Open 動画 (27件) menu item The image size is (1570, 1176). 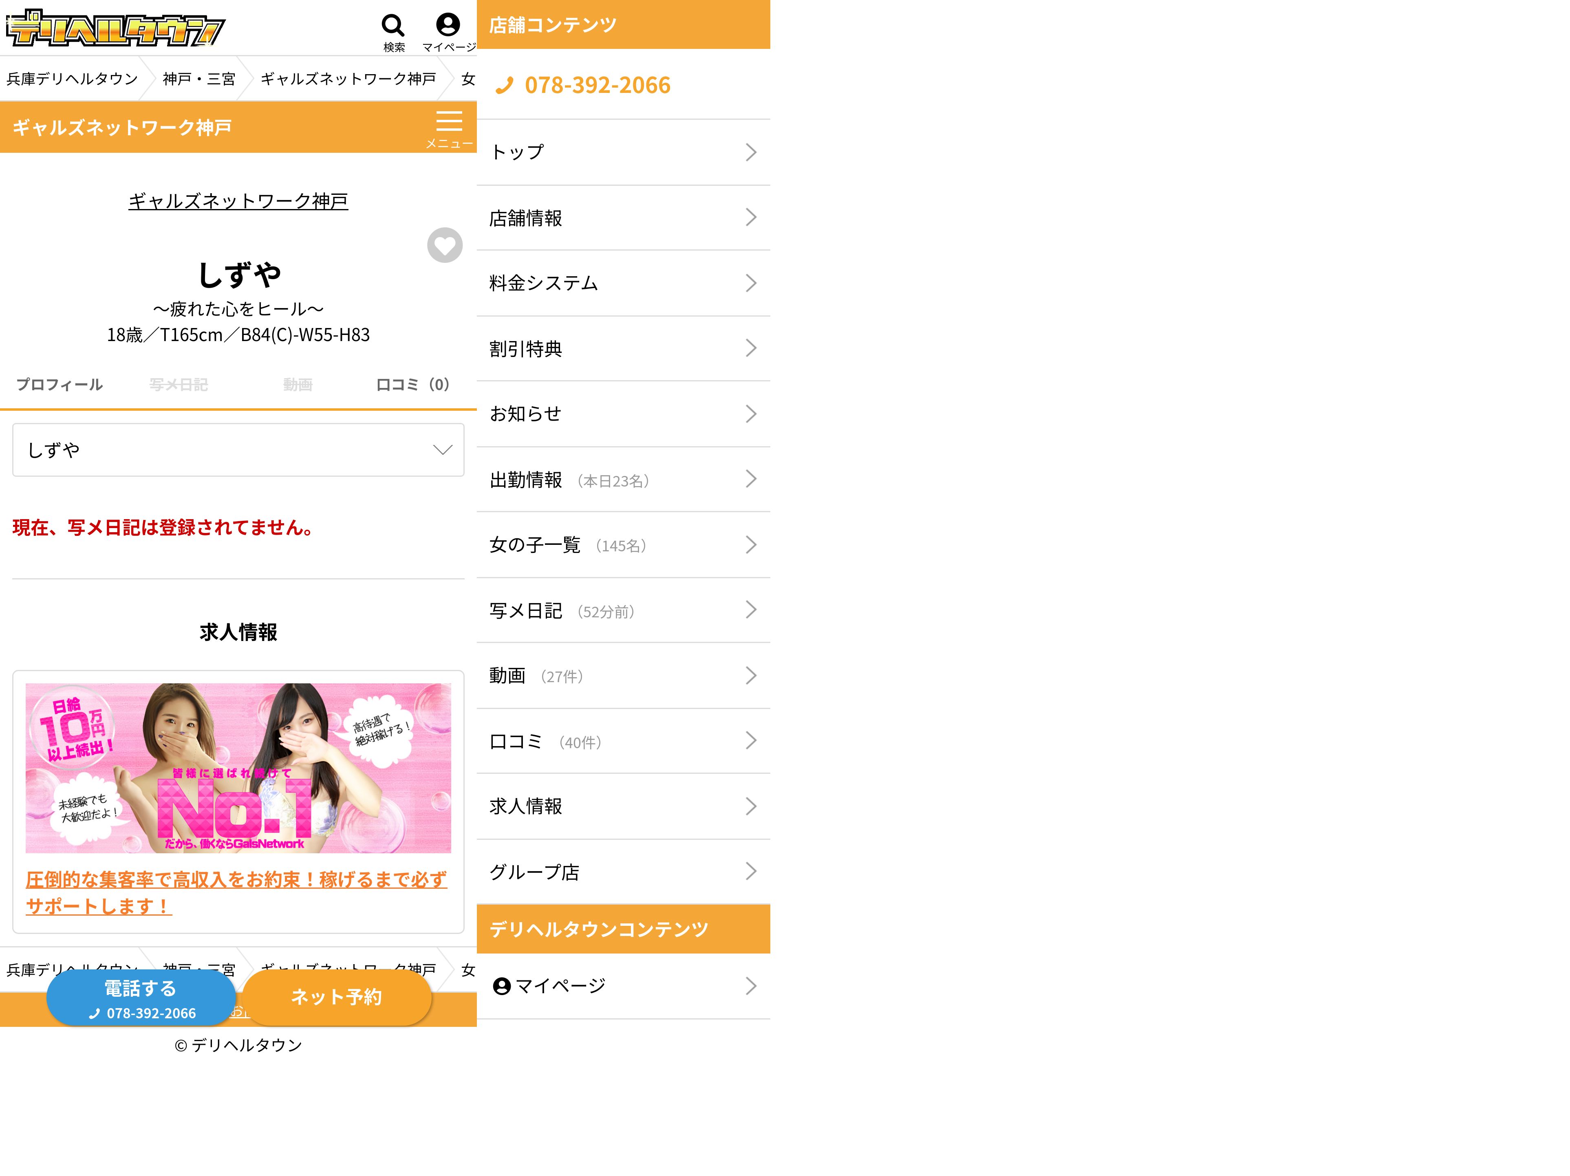pyautogui.click(x=623, y=676)
